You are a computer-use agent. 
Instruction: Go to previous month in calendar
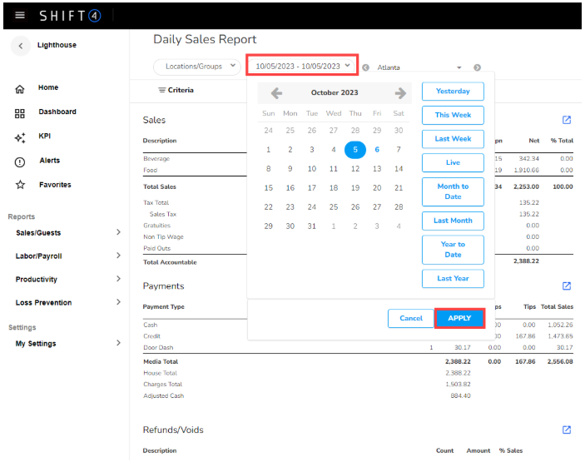coord(276,93)
